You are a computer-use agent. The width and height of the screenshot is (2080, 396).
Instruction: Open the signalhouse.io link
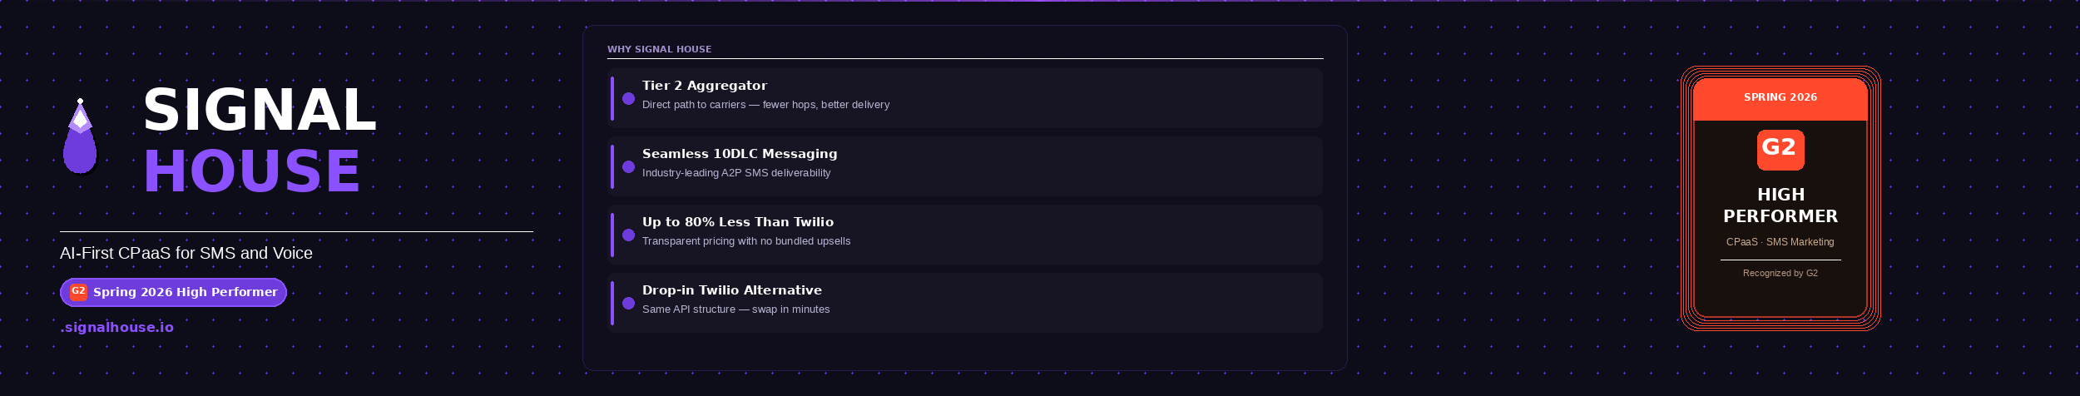point(117,327)
